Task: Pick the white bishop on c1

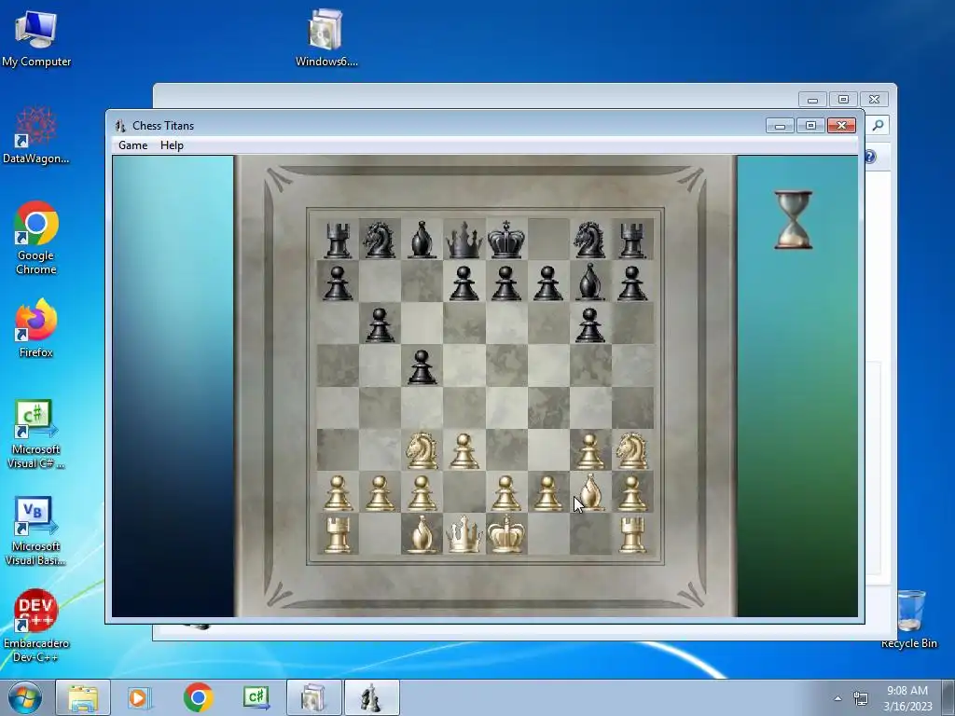Action: [x=422, y=534]
